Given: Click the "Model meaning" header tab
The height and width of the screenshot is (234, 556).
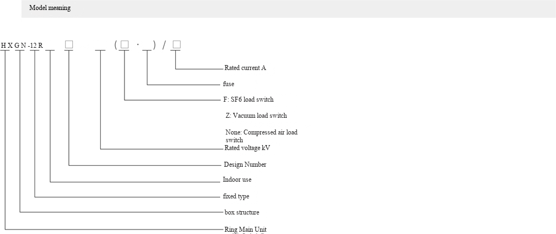Looking at the screenshot, I should click(x=50, y=8).
